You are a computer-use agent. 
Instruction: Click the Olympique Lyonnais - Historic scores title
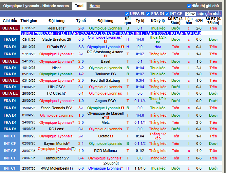coord(36,6)
